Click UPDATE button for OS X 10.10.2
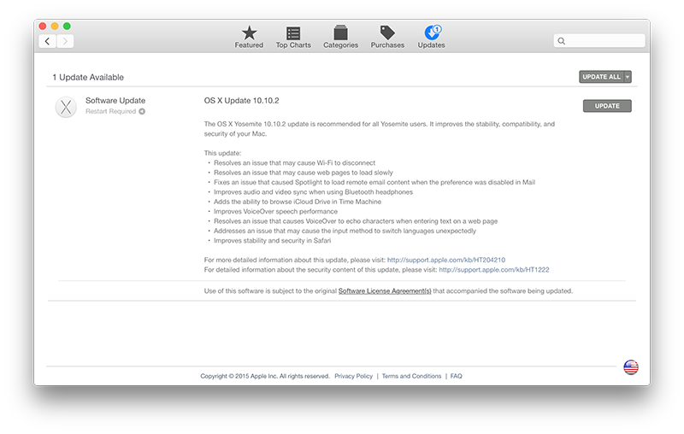This screenshot has height=434, width=684. tap(607, 106)
